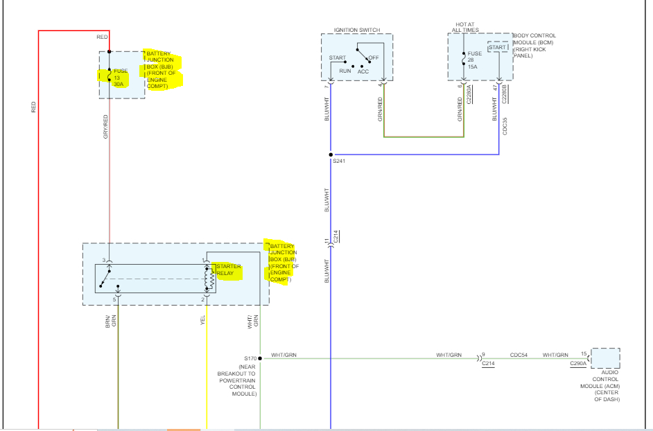Viewport: 653px width, 431px height.
Task: Click the WHT/GRN label right of S170
Action: [x=284, y=355]
